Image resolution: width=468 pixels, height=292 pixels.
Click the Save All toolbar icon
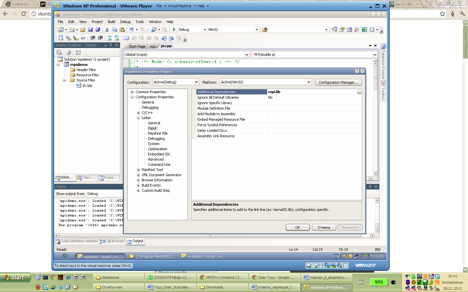pyautogui.click(x=97, y=30)
